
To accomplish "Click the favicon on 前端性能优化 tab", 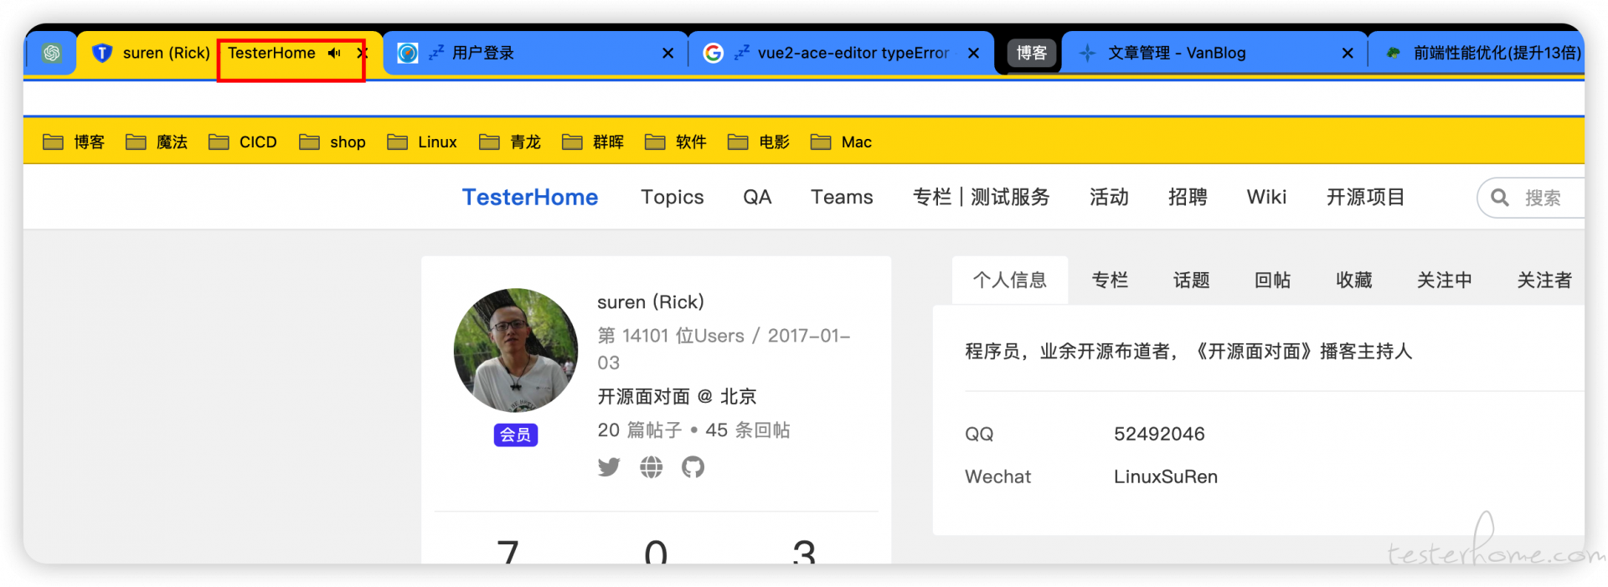I will (1393, 53).
